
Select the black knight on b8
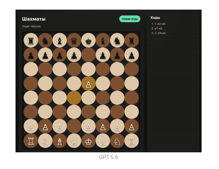pyautogui.click(x=45, y=40)
